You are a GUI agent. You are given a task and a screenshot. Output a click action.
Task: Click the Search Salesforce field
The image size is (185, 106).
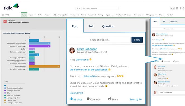click(100, 8)
